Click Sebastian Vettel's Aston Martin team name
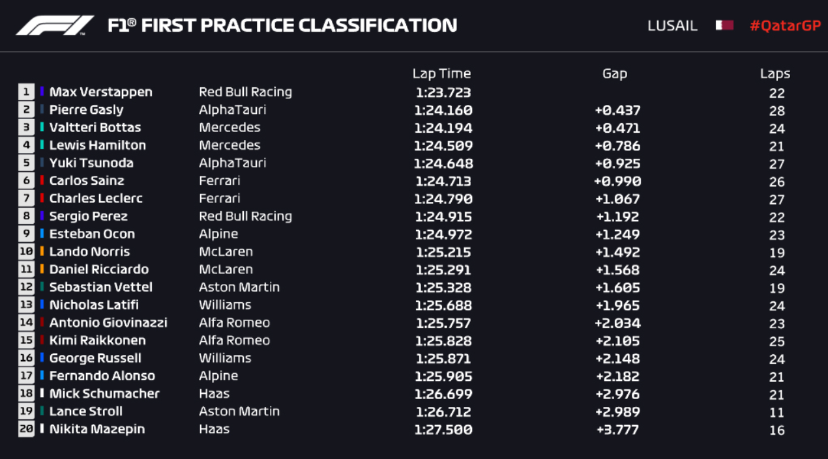Screen dimensions: 828x459 (x=239, y=287)
